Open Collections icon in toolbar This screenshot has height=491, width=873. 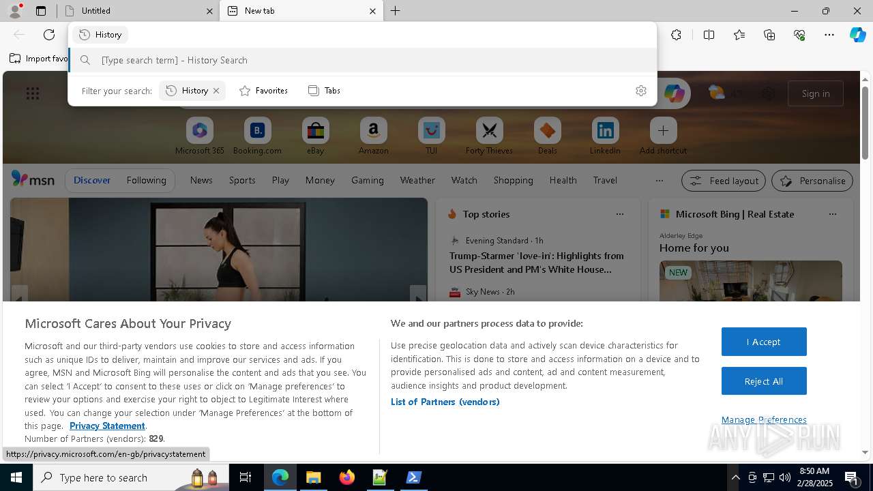(x=769, y=35)
